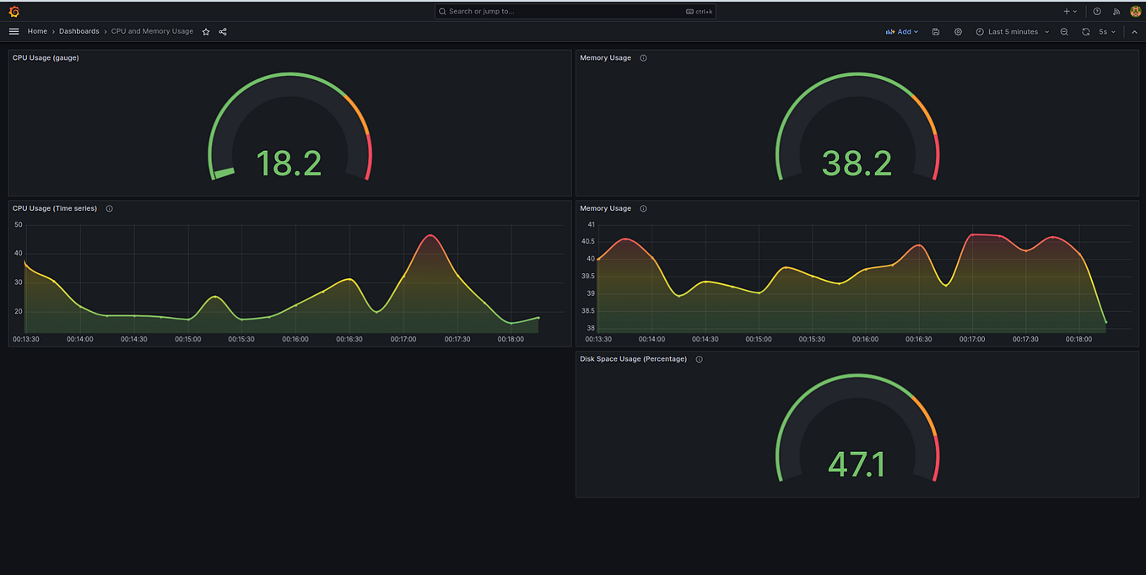The image size is (1146, 575).
Task: View your profile avatar
Action: [1135, 11]
